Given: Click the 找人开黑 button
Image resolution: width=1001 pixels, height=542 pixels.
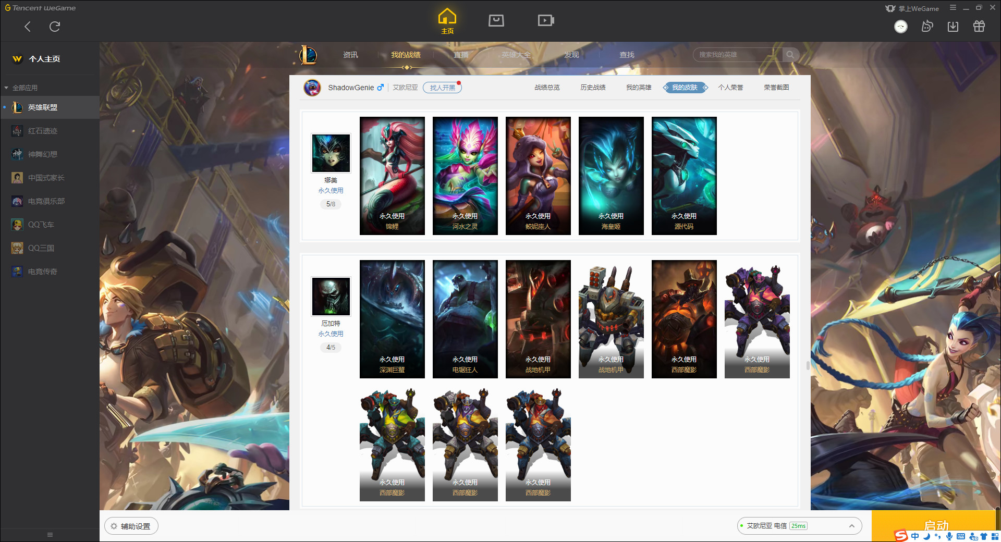Looking at the screenshot, I should [x=442, y=88].
